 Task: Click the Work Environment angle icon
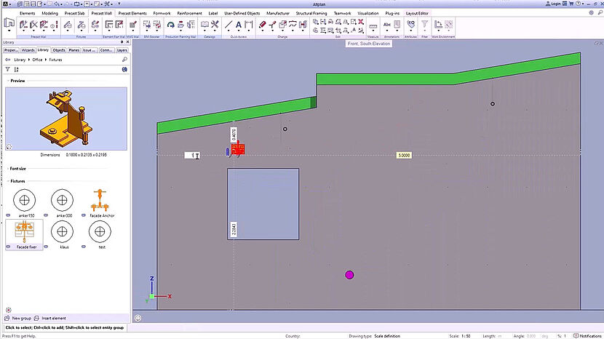(438, 25)
